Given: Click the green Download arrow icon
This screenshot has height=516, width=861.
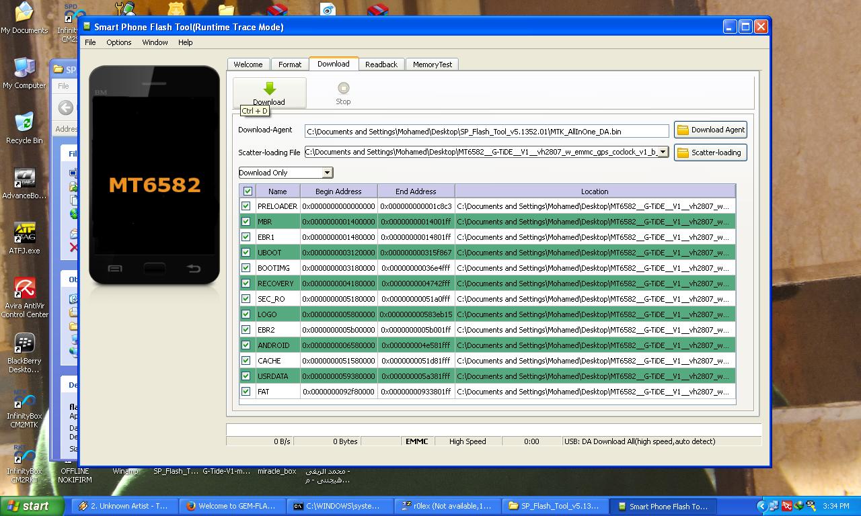Looking at the screenshot, I should click(269, 89).
